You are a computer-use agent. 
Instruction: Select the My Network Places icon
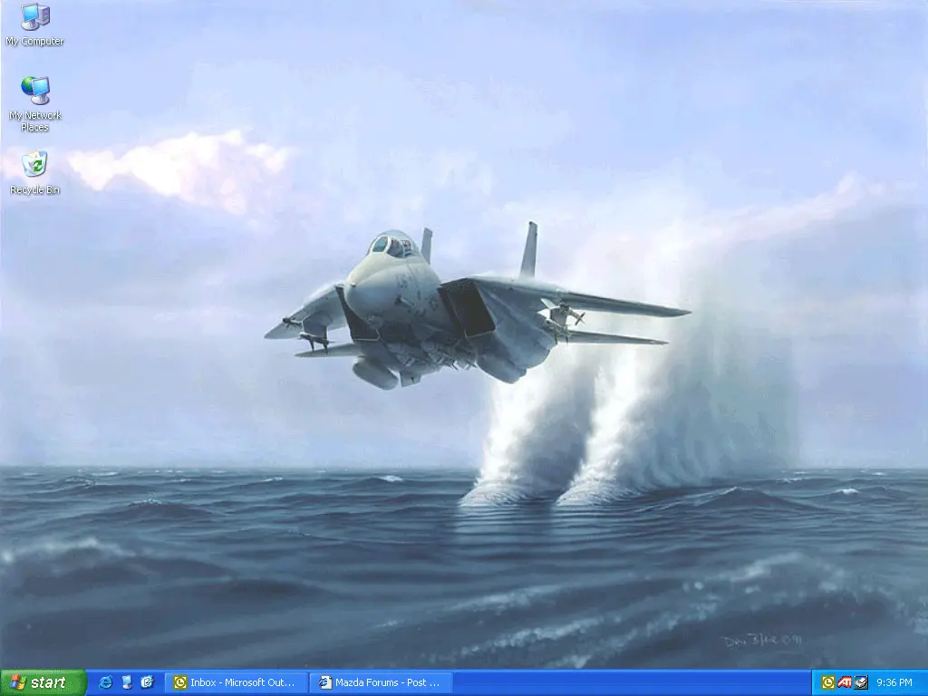34,90
